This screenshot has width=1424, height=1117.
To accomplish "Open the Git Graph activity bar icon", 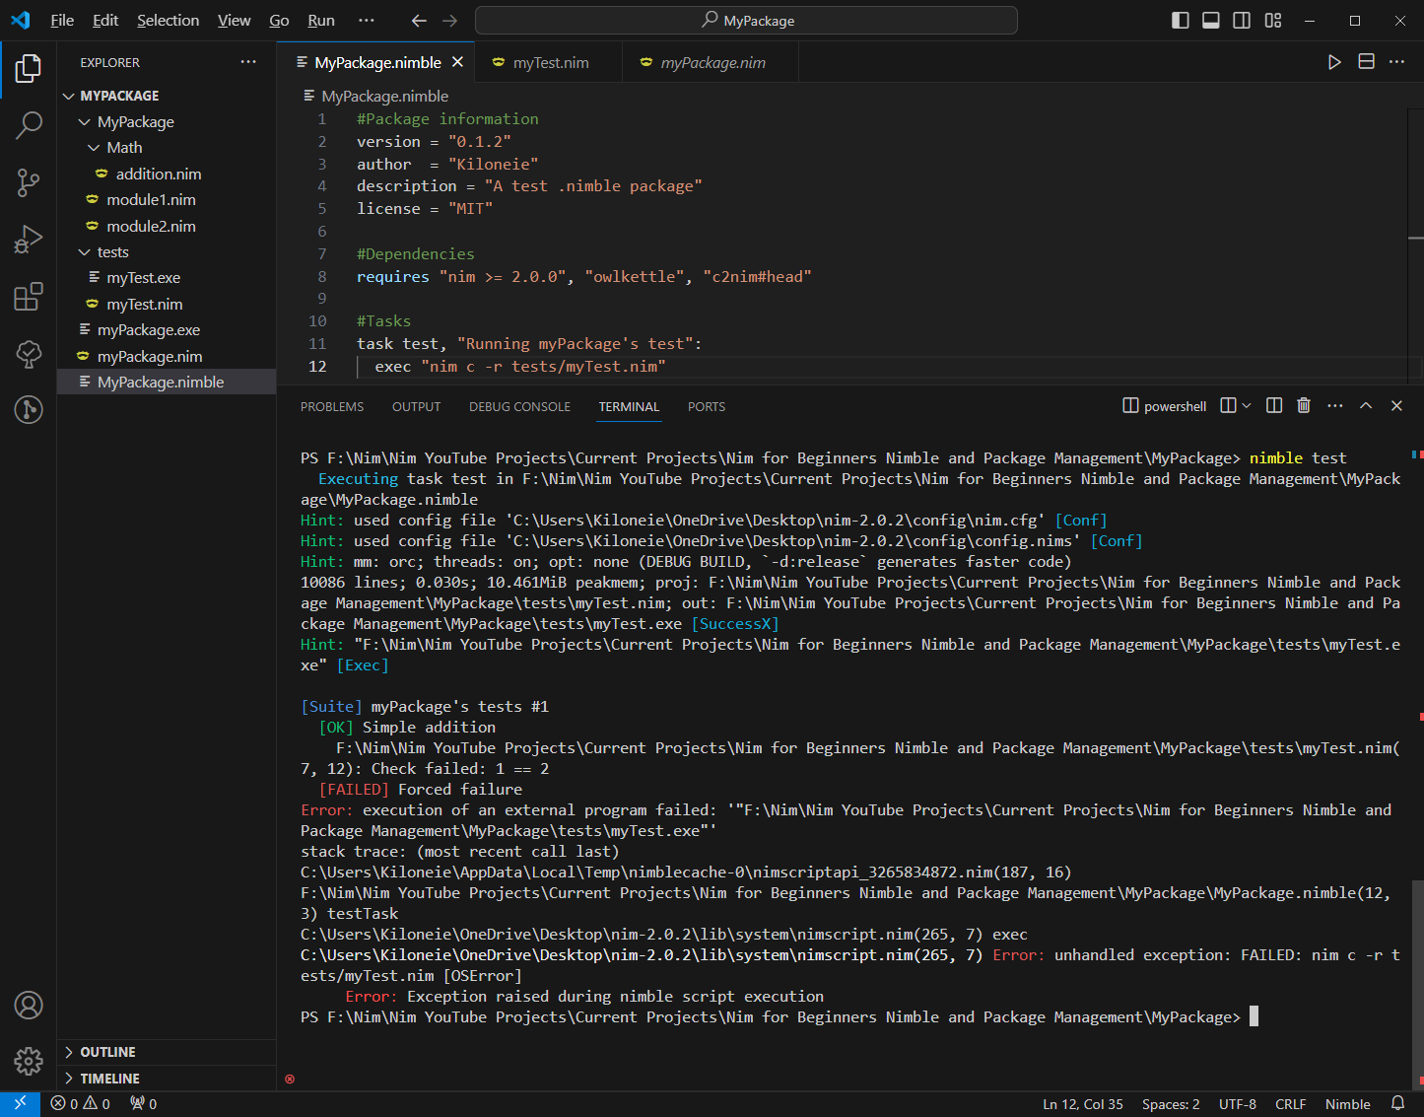I will tap(29, 409).
